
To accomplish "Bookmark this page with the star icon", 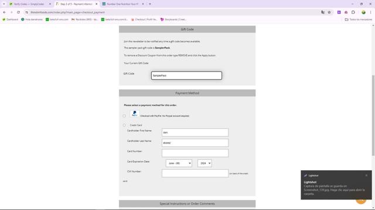I will click(329, 12).
